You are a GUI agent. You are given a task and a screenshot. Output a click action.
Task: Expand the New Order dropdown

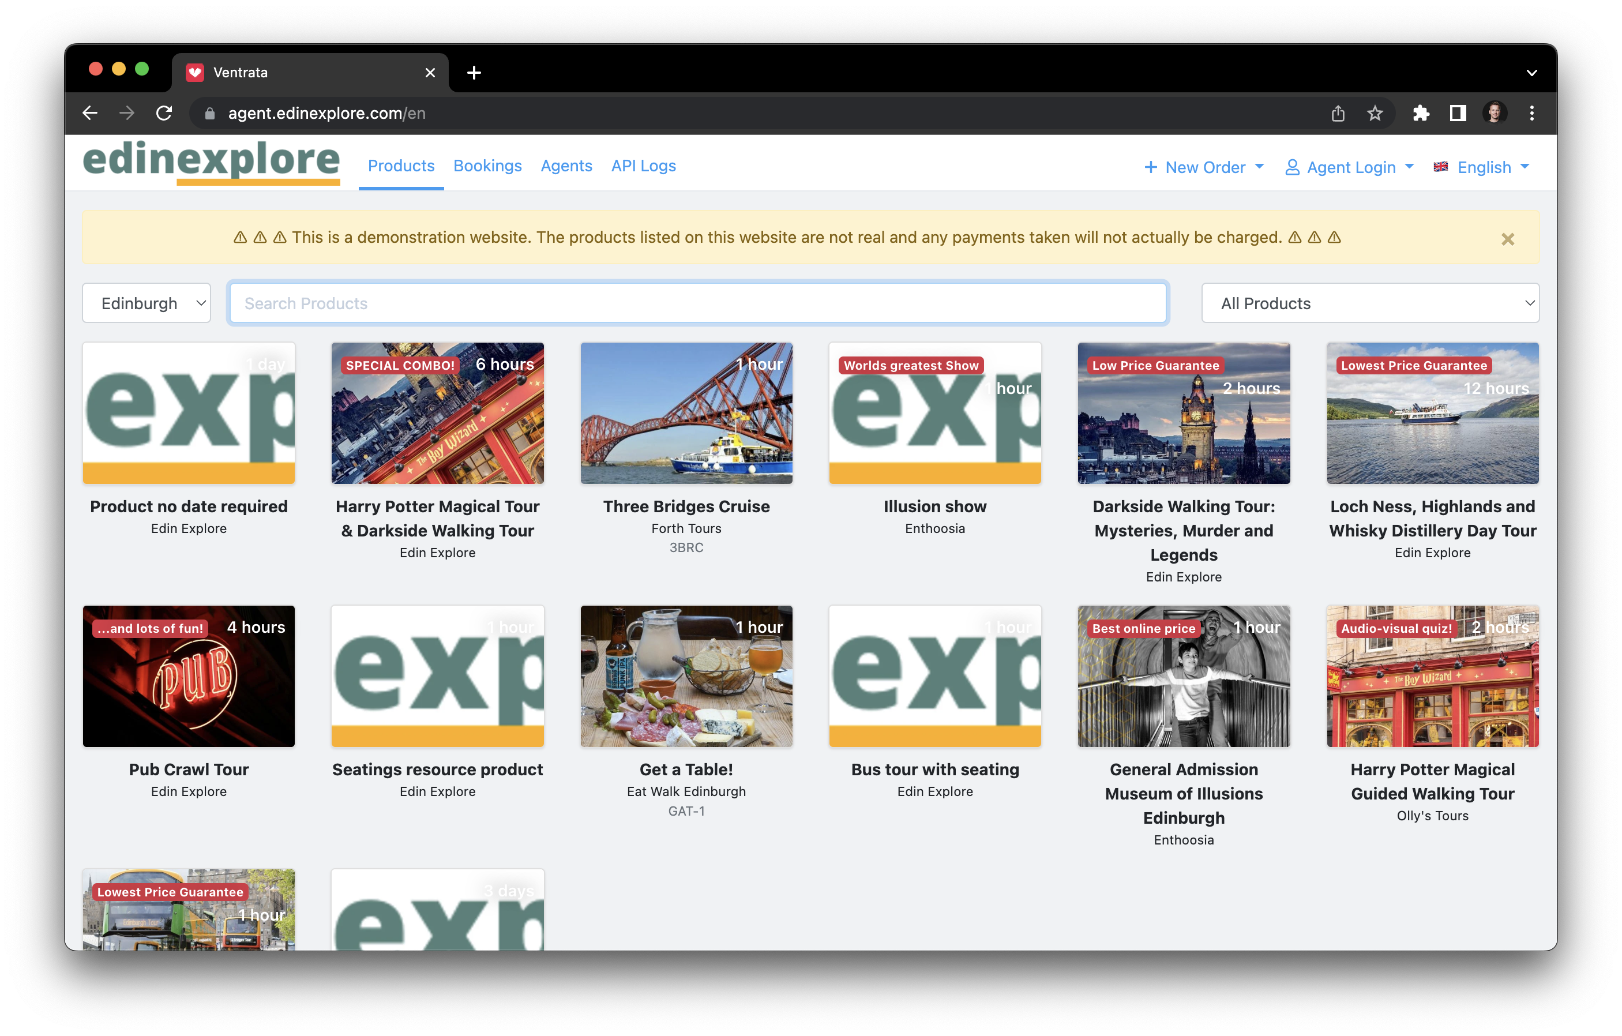point(1204,167)
